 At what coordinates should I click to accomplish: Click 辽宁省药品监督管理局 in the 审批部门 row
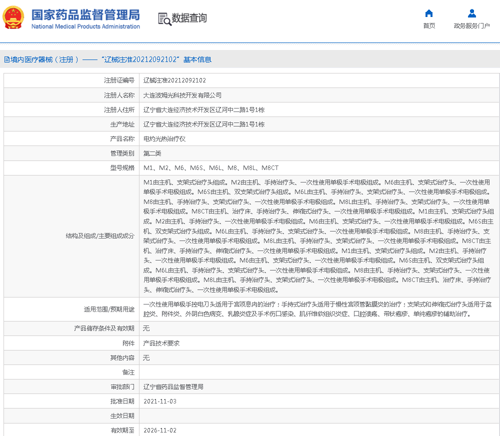173,387
